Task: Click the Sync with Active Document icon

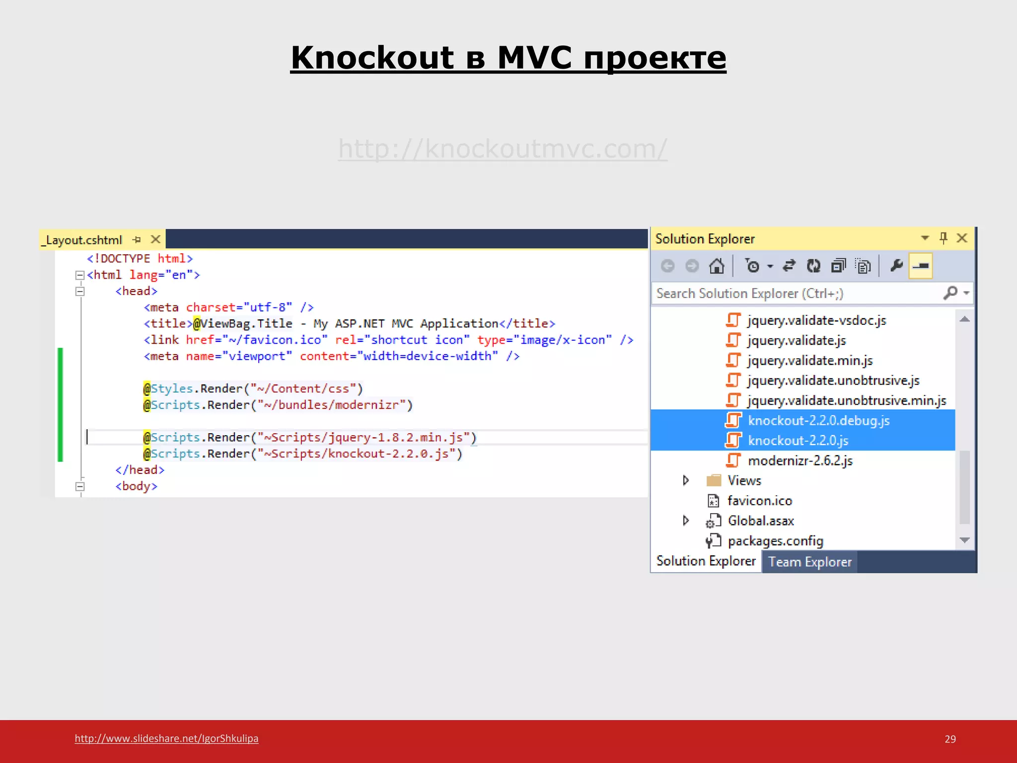Action: point(789,266)
